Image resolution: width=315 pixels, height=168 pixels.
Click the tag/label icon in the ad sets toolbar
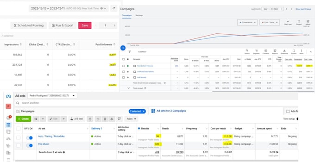[120, 119]
